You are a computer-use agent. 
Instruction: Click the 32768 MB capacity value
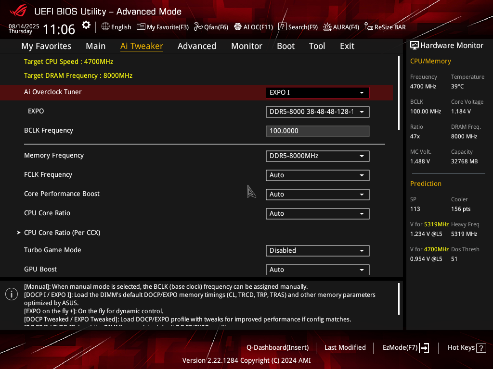coord(464,161)
